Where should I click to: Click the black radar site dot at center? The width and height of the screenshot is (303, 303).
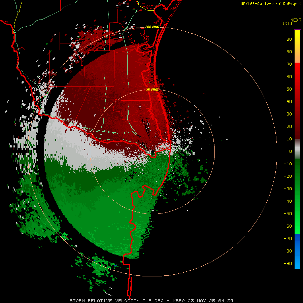click(x=153, y=152)
